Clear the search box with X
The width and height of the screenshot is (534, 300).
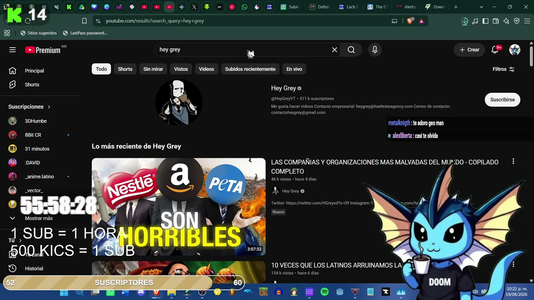335,50
